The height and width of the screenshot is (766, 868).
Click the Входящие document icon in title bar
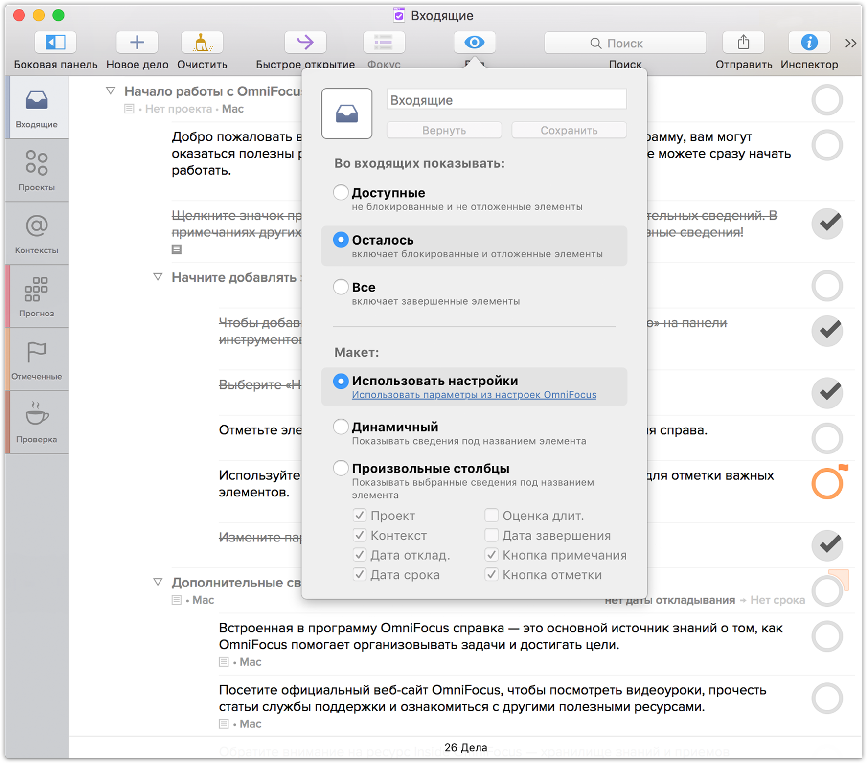pos(399,15)
